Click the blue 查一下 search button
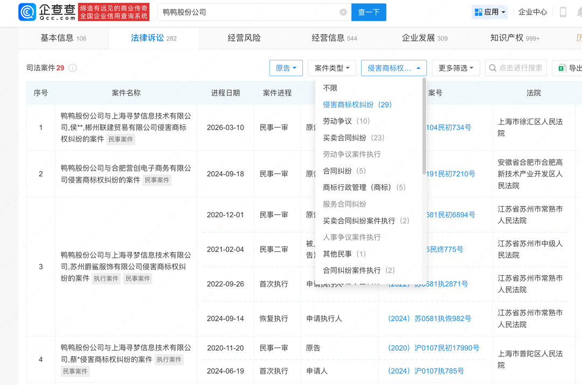The height and width of the screenshot is (385, 582). point(369,12)
